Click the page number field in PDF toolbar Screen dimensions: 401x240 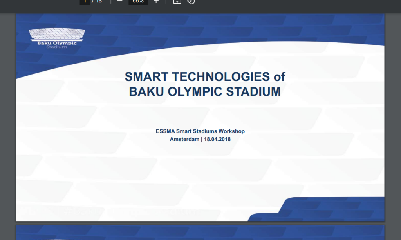tap(85, 2)
